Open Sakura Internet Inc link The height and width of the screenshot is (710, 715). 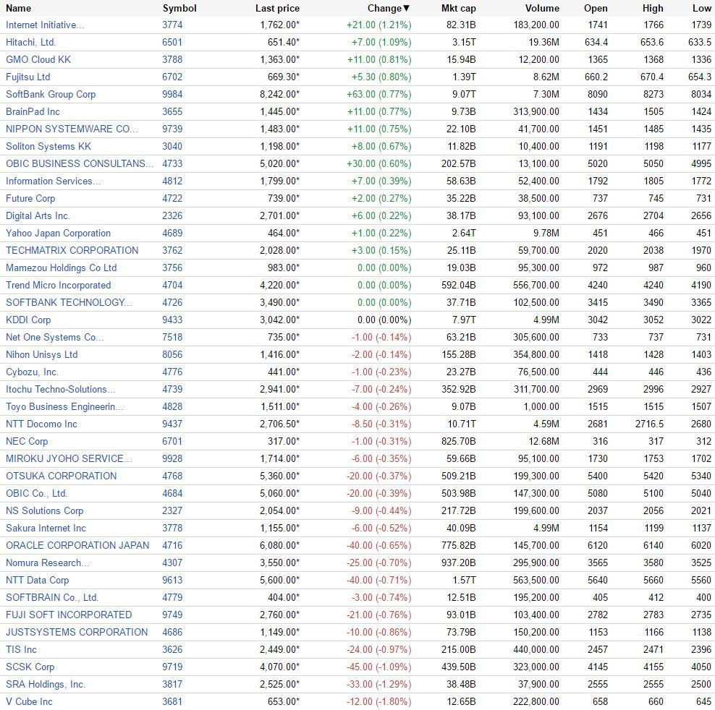[x=46, y=528]
